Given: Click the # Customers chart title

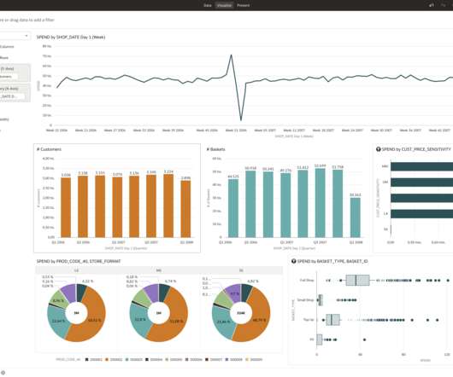Looking at the screenshot, I should point(49,149).
